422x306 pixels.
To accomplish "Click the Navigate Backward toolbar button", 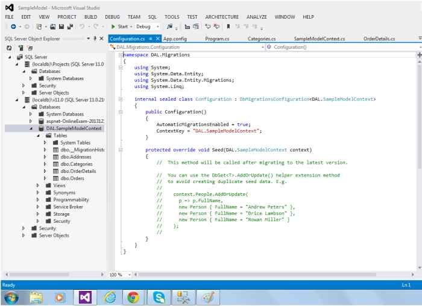I will [x=13, y=27].
